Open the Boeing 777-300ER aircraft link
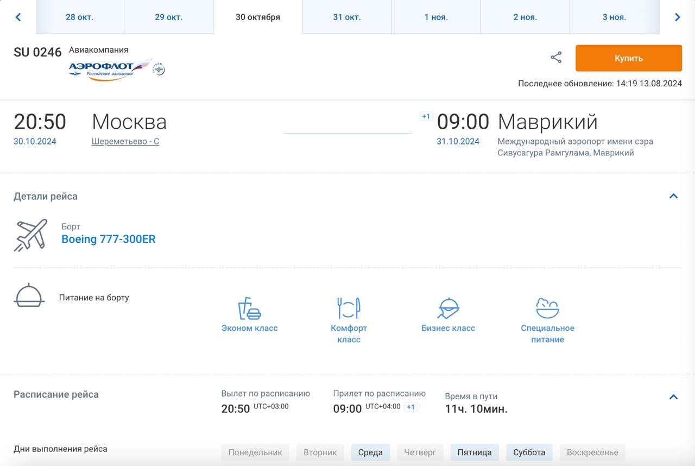695x466 pixels. pyautogui.click(x=109, y=240)
